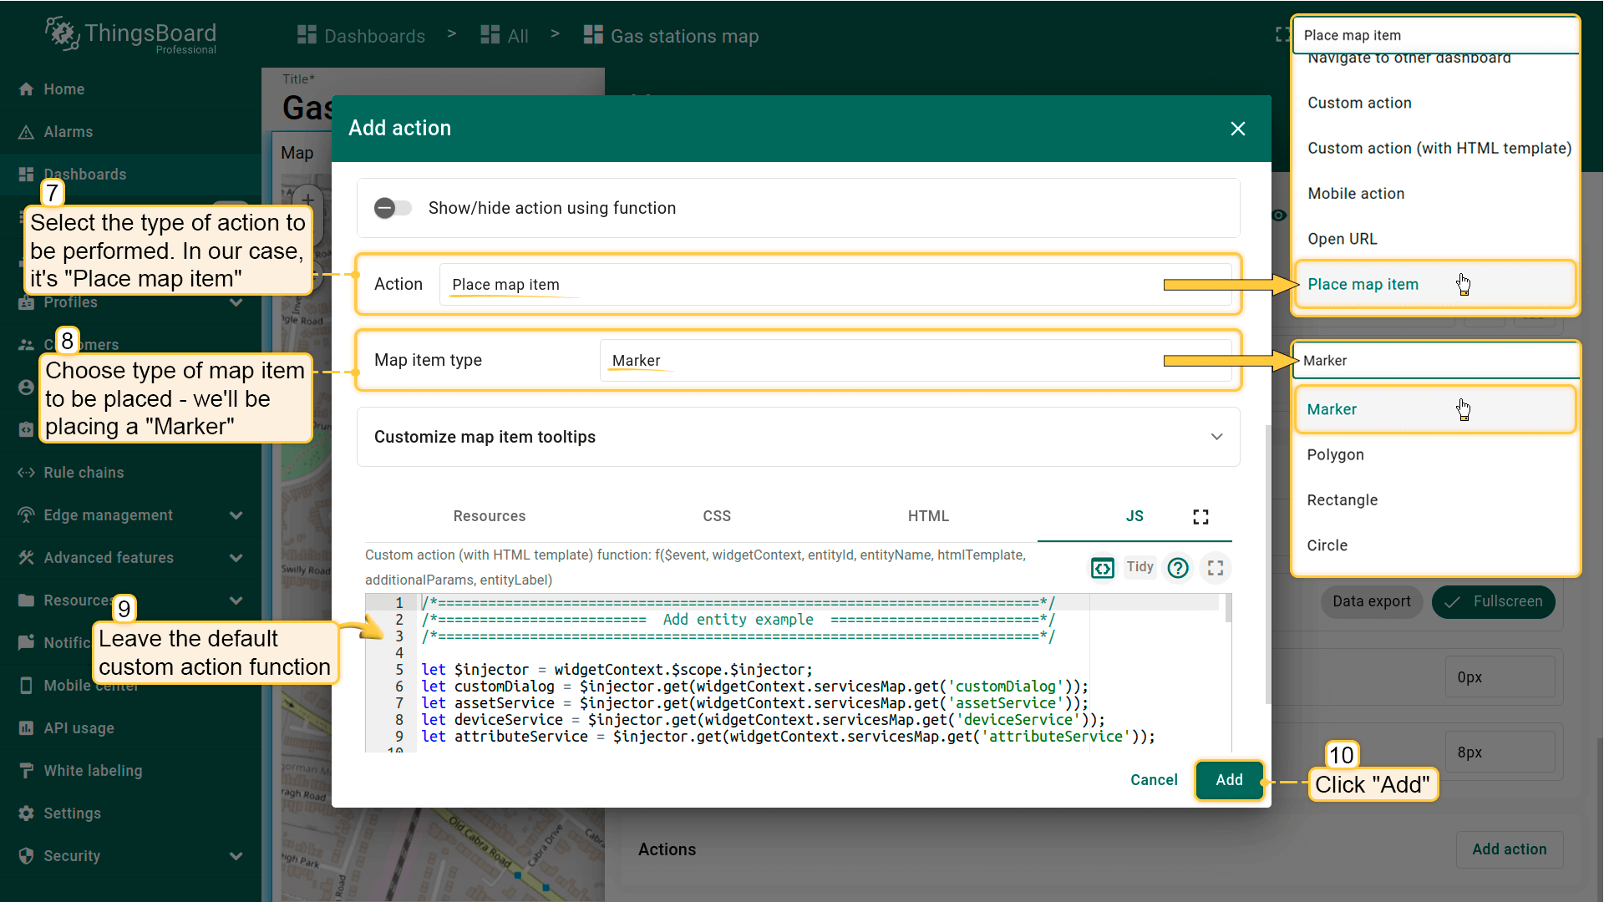Click the Home icon in sidebar
1604x902 pixels.
tap(26, 89)
